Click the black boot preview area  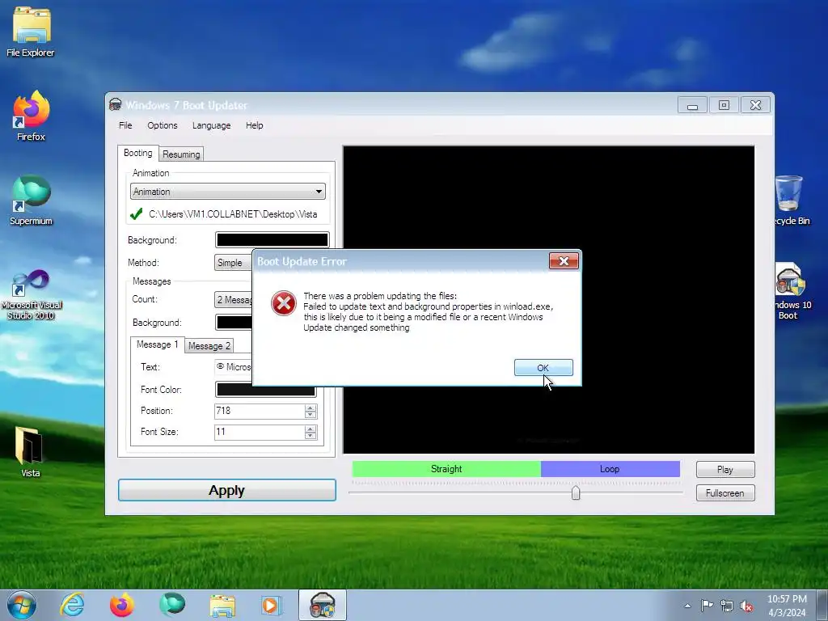pos(549,299)
